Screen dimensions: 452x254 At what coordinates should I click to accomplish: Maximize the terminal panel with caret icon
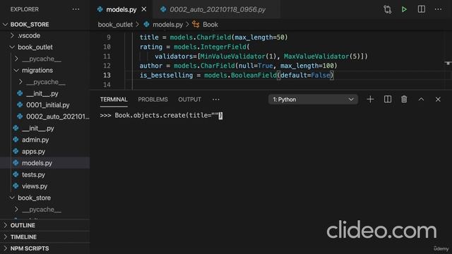point(421,99)
